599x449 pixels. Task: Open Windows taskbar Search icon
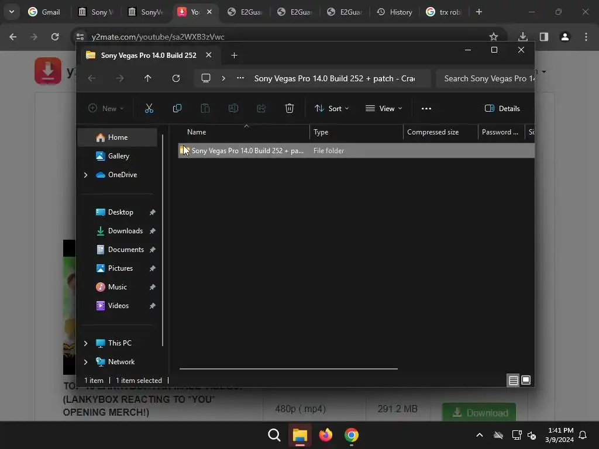(x=274, y=435)
